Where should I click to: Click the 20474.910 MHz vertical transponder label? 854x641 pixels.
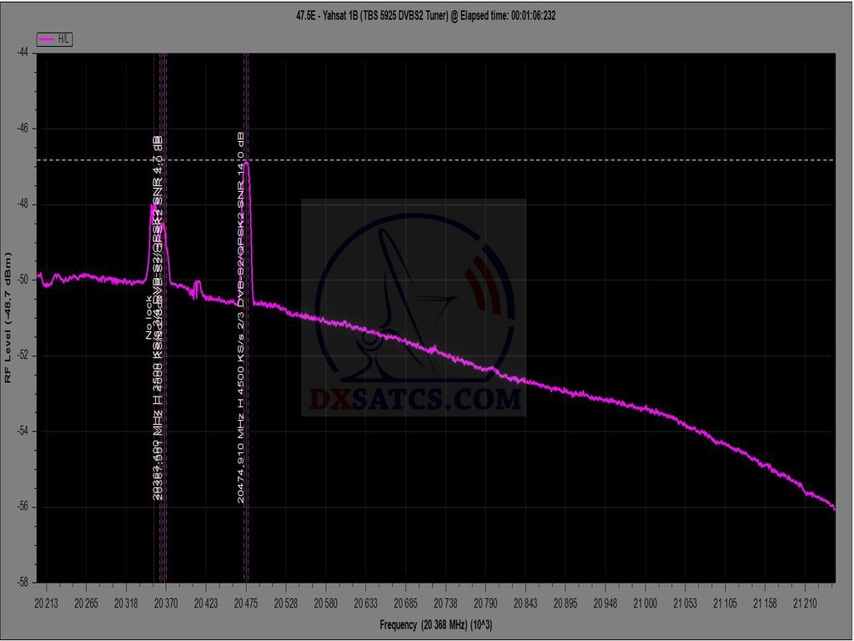point(241,317)
